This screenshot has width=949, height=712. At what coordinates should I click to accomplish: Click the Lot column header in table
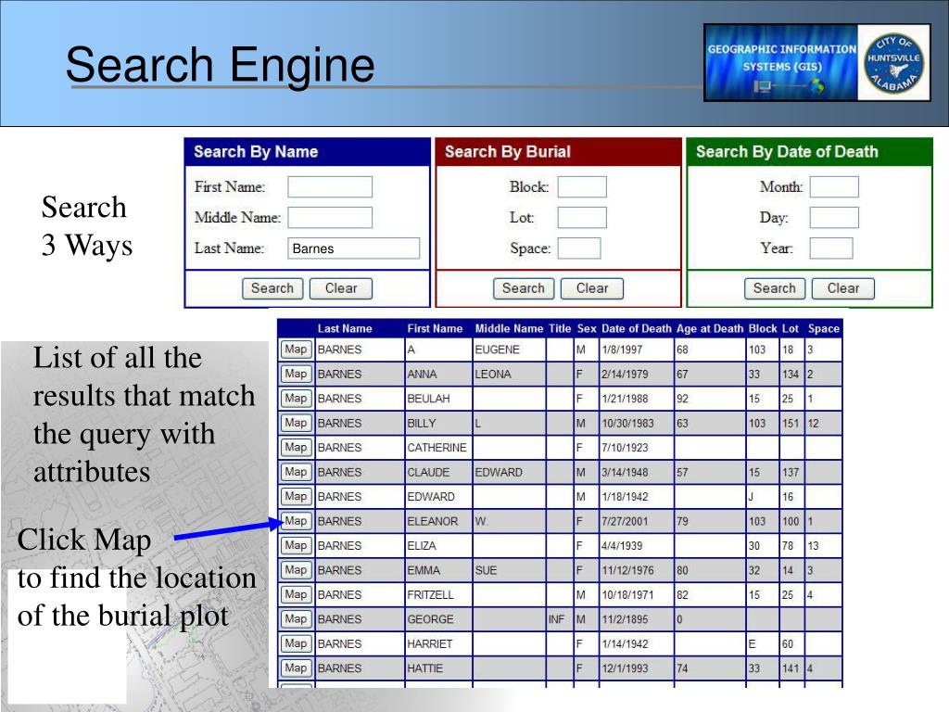coord(791,329)
